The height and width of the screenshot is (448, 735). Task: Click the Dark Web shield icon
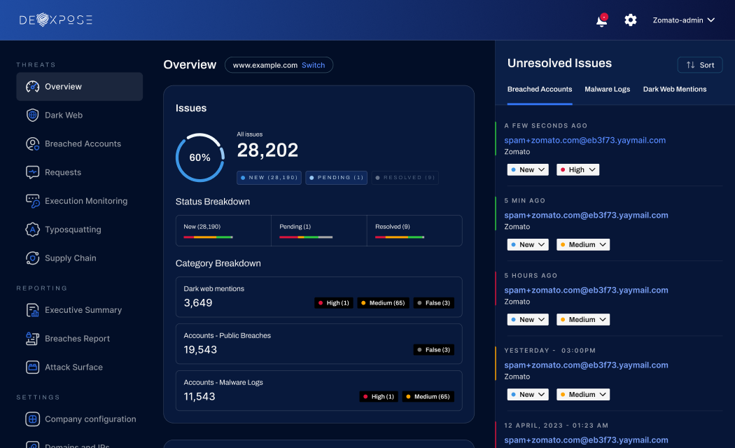pyautogui.click(x=32, y=115)
